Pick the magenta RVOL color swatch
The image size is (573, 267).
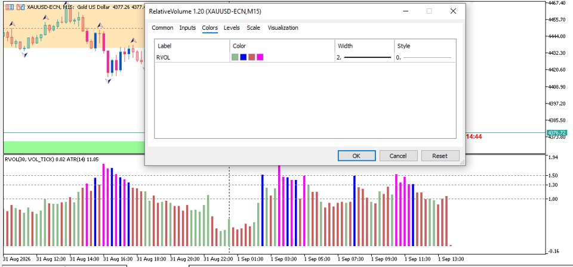260,57
